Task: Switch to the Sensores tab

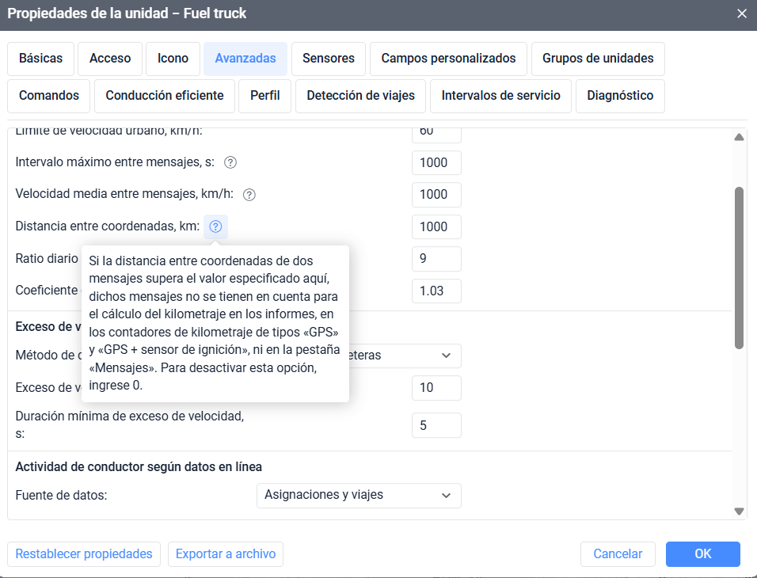Action: [x=328, y=59]
